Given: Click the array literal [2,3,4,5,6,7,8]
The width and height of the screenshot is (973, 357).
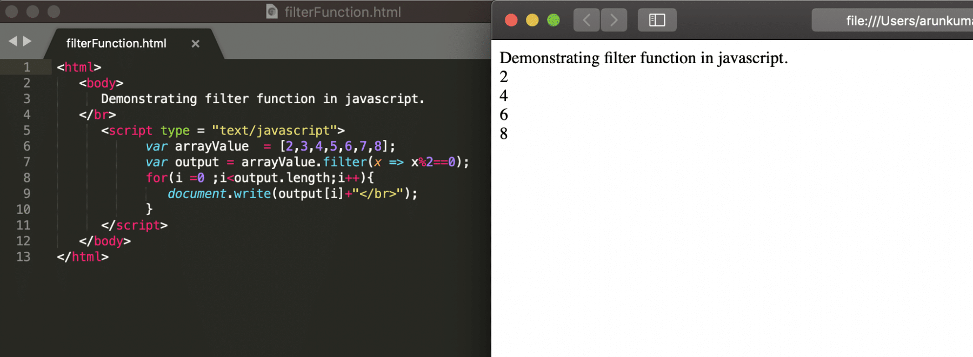Looking at the screenshot, I should [x=334, y=146].
